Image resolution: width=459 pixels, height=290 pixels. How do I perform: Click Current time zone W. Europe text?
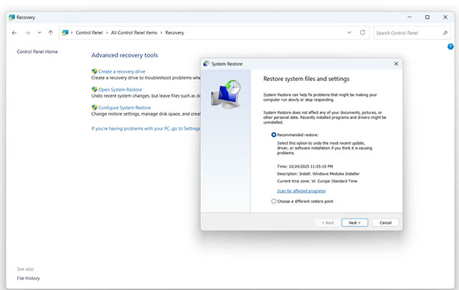pos(317,181)
